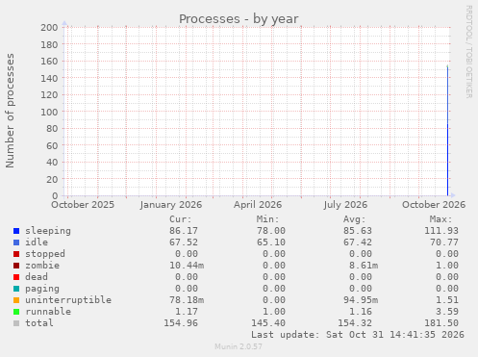Click the 'July 2026' x-axis label
The image size is (478, 357).
coord(345,205)
